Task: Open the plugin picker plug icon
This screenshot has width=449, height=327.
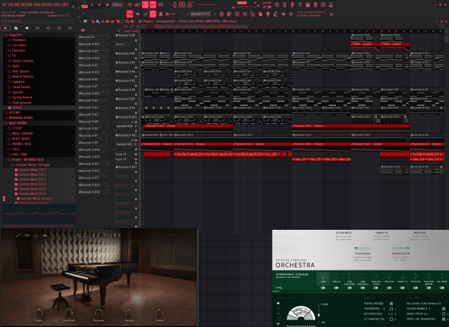Action: 268,14
